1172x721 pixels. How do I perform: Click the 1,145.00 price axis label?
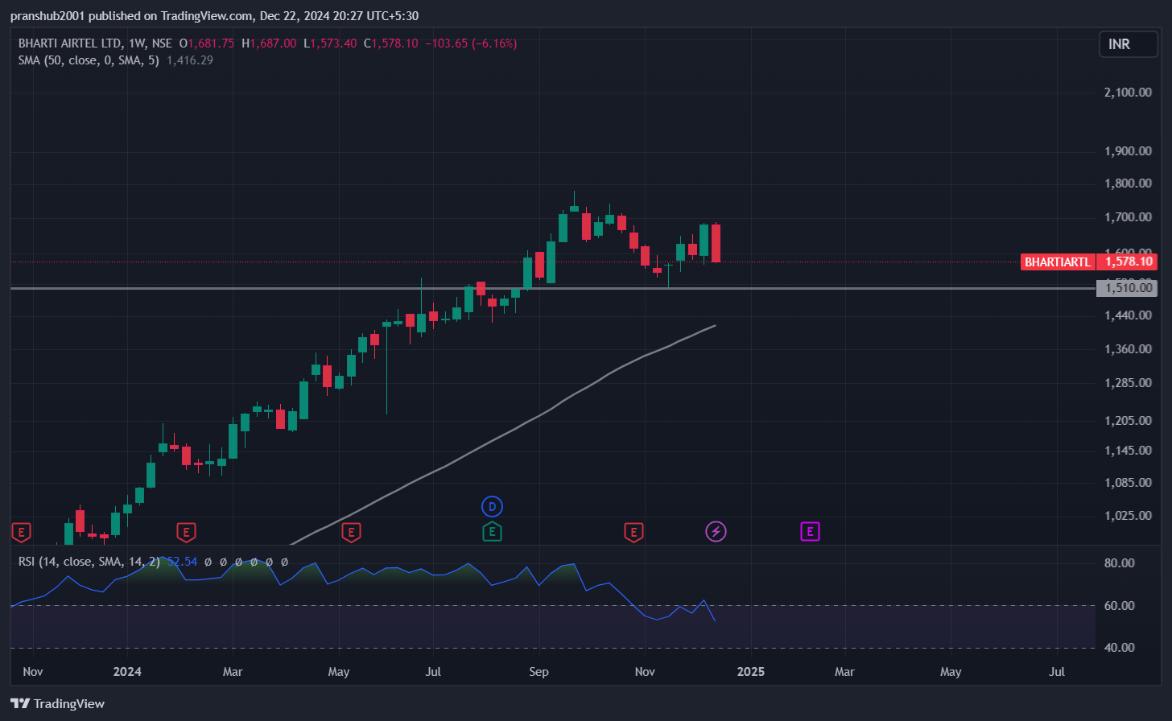click(x=1128, y=451)
